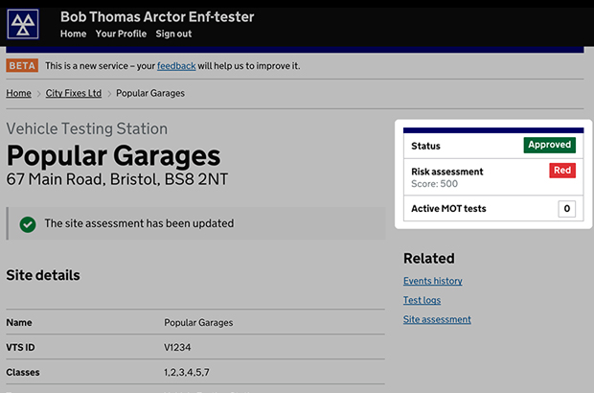Click the VTS ID value "V1234"

[x=177, y=347]
